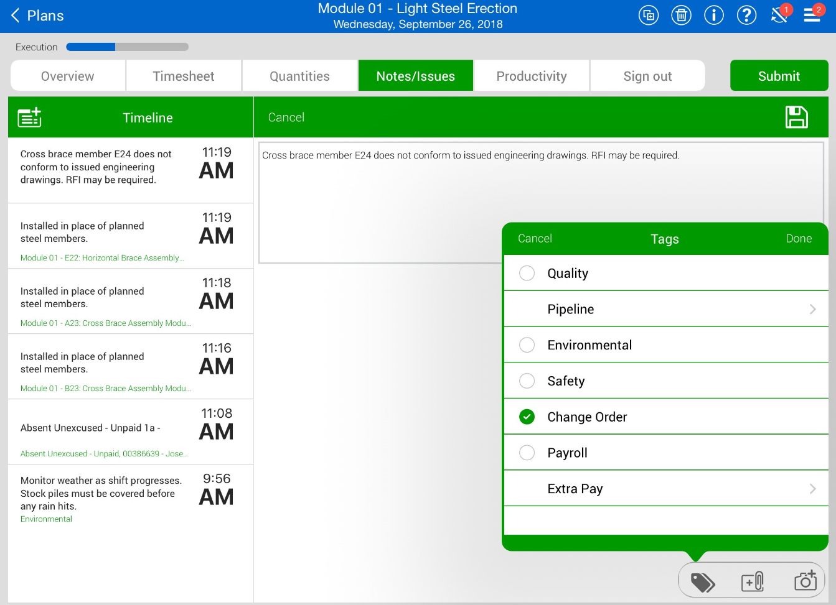
Task: Go back to Plans
Action: coord(37,16)
